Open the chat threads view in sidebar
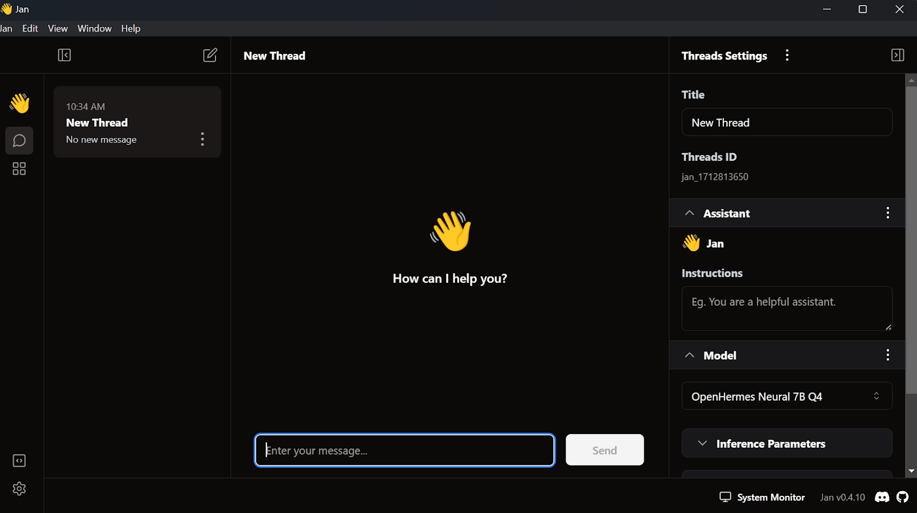Screen dimensions: 917x513 click(x=19, y=140)
